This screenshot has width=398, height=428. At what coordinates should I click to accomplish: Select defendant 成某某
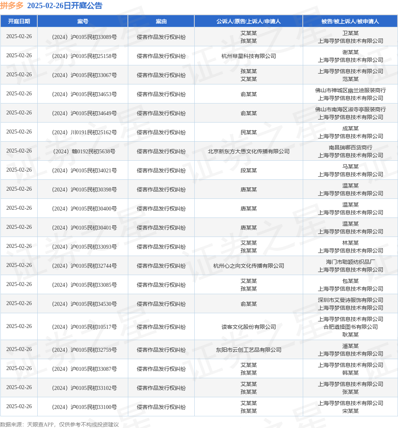coord(351,128)
